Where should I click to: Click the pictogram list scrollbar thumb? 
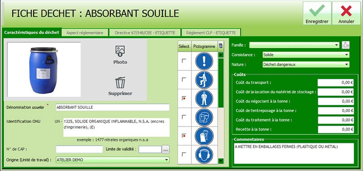pyautogui.click(x=221, y=83)
